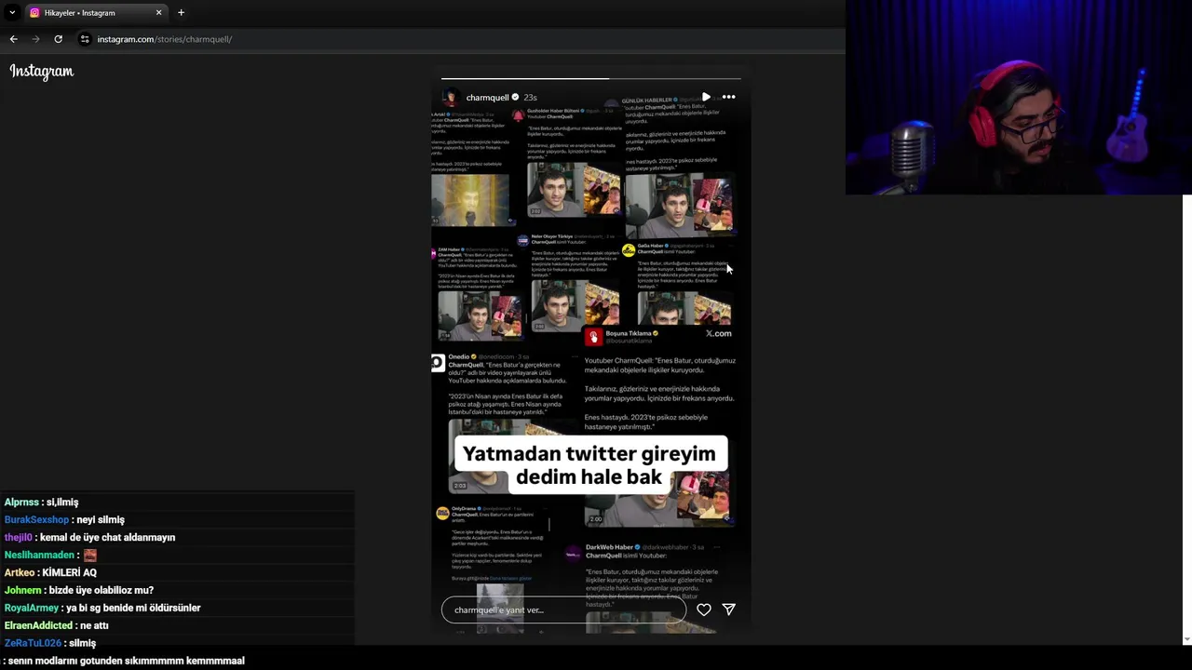Viewport: 1192px width, 670px height.
Task: Open the tab search dropdown arrow
Action: click(x=12, y=12)
